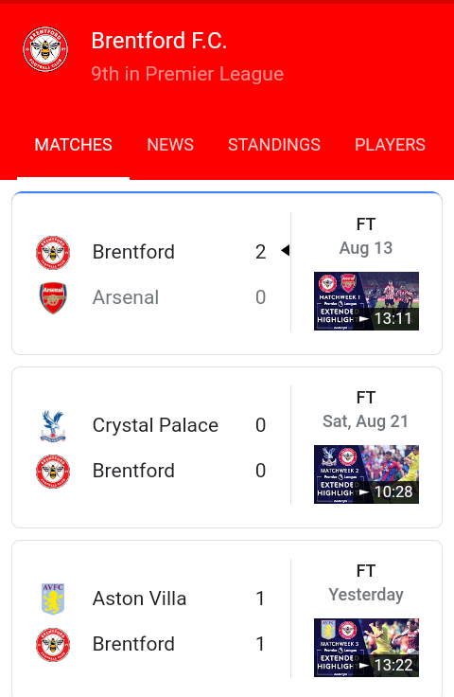
Task: Switch to the News tab
Action: click(170, 145)
